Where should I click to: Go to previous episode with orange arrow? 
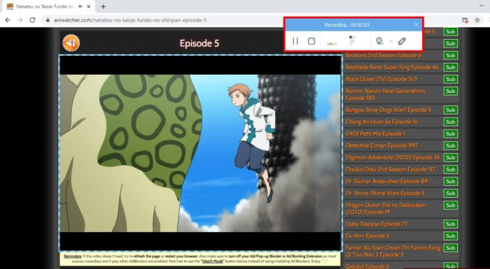(x=71, y=43)
